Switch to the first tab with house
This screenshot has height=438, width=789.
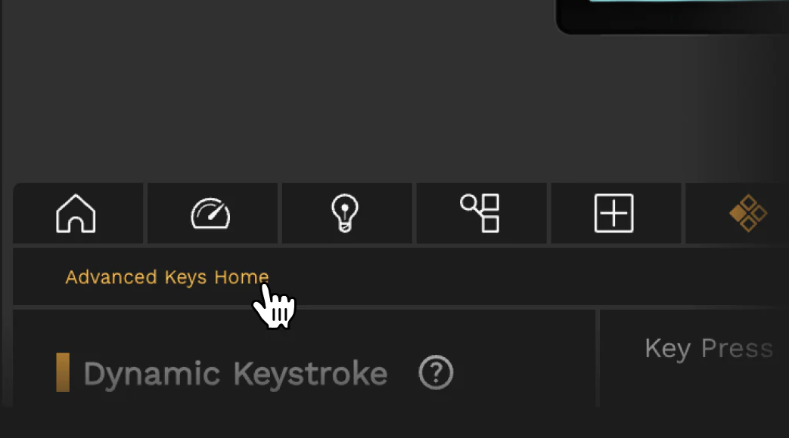click(x=78, y=214)
